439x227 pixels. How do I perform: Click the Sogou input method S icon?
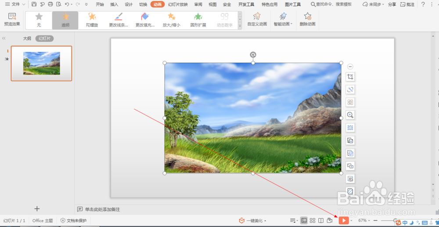click(x=398, y=223)
